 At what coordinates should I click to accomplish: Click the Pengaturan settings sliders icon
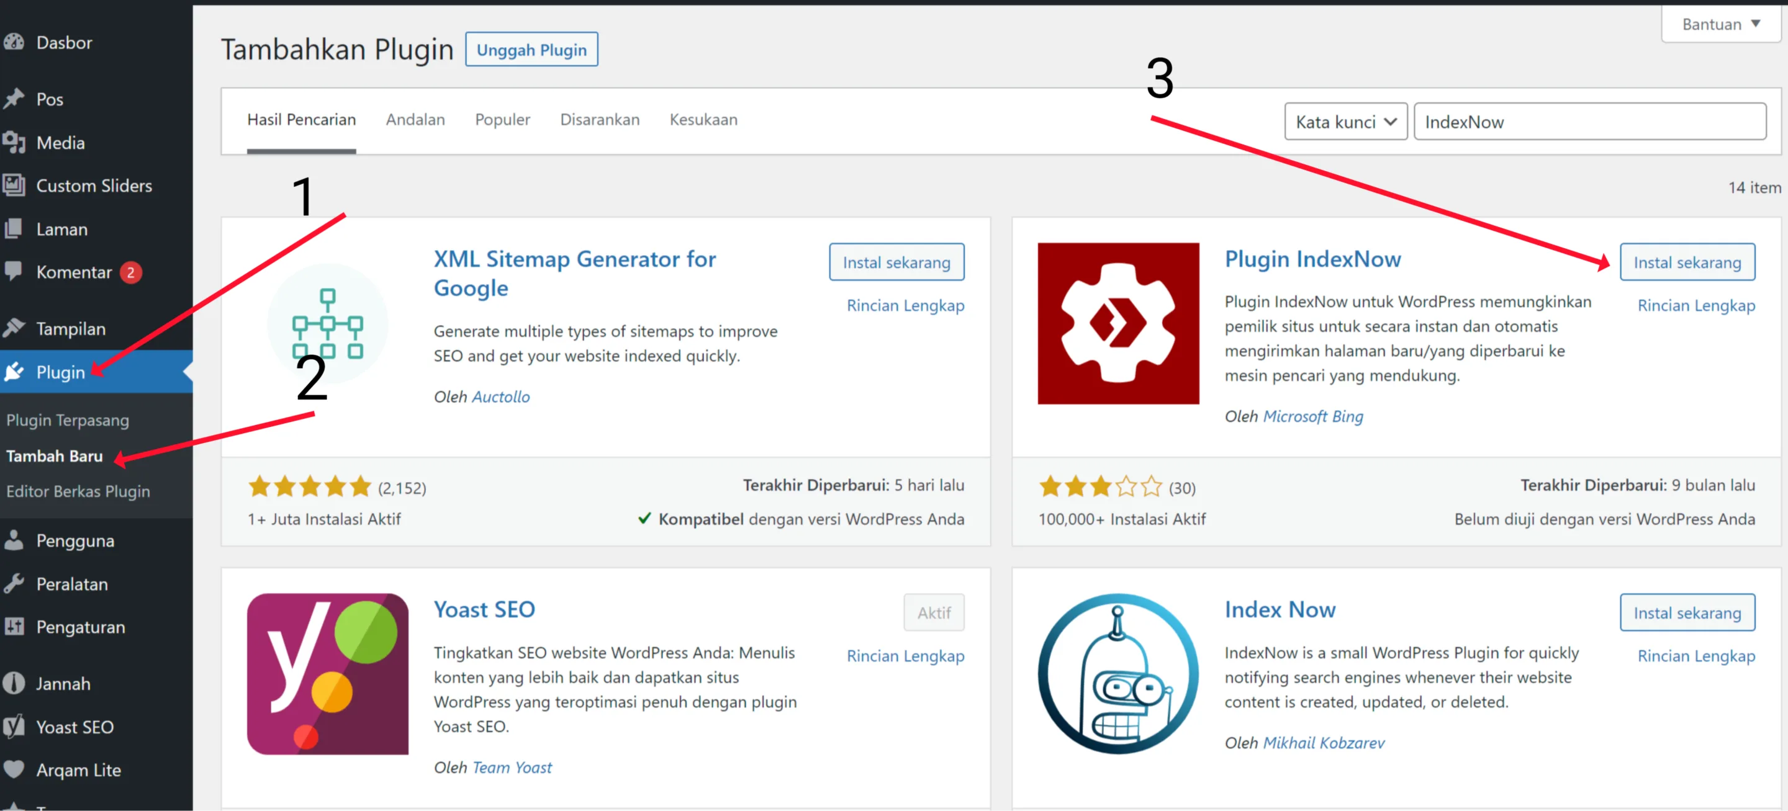tap(14, 627)
